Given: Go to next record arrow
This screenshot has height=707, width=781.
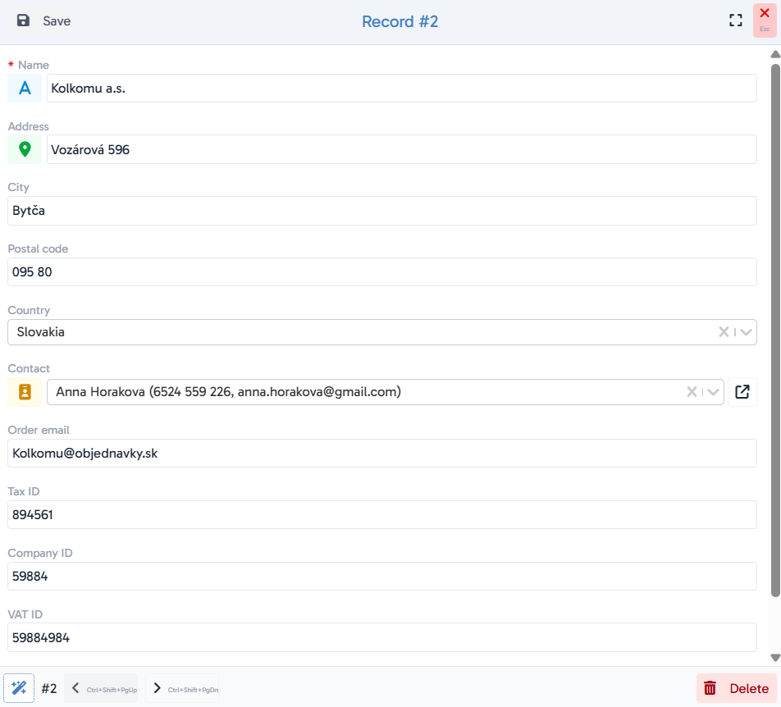Looking at the screenshot, I should [157, 688].
